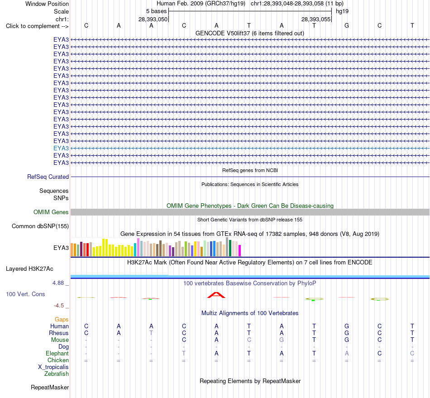This screenshot has width=430, height=398.
Task: Click the SNPs publications label
Action: (x=61, y=198)
